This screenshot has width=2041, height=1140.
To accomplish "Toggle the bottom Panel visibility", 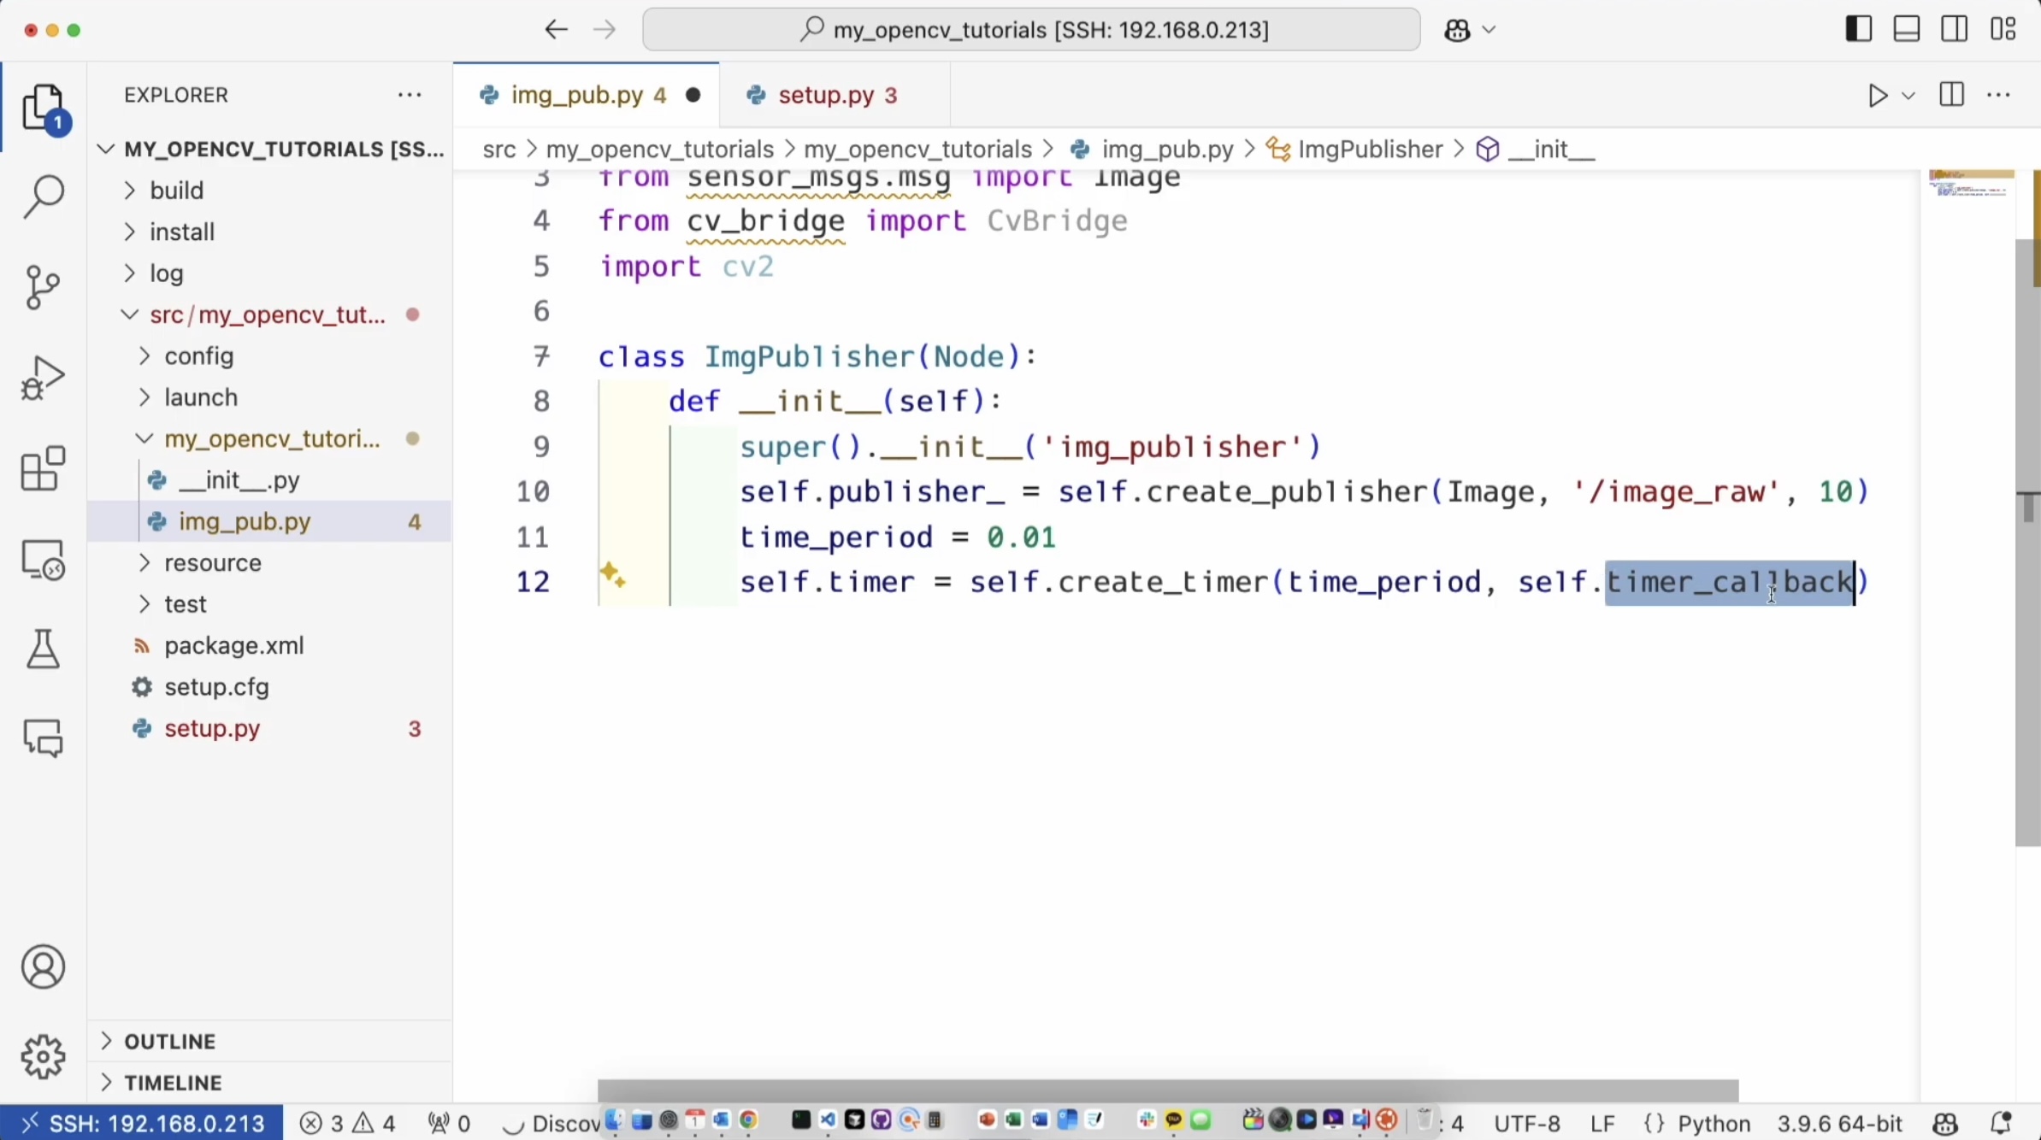I will (1907, 30).
